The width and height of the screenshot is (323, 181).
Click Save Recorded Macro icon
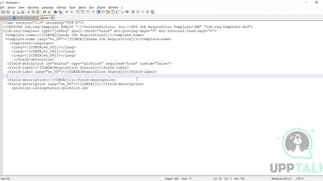click(x=152, y=12)
